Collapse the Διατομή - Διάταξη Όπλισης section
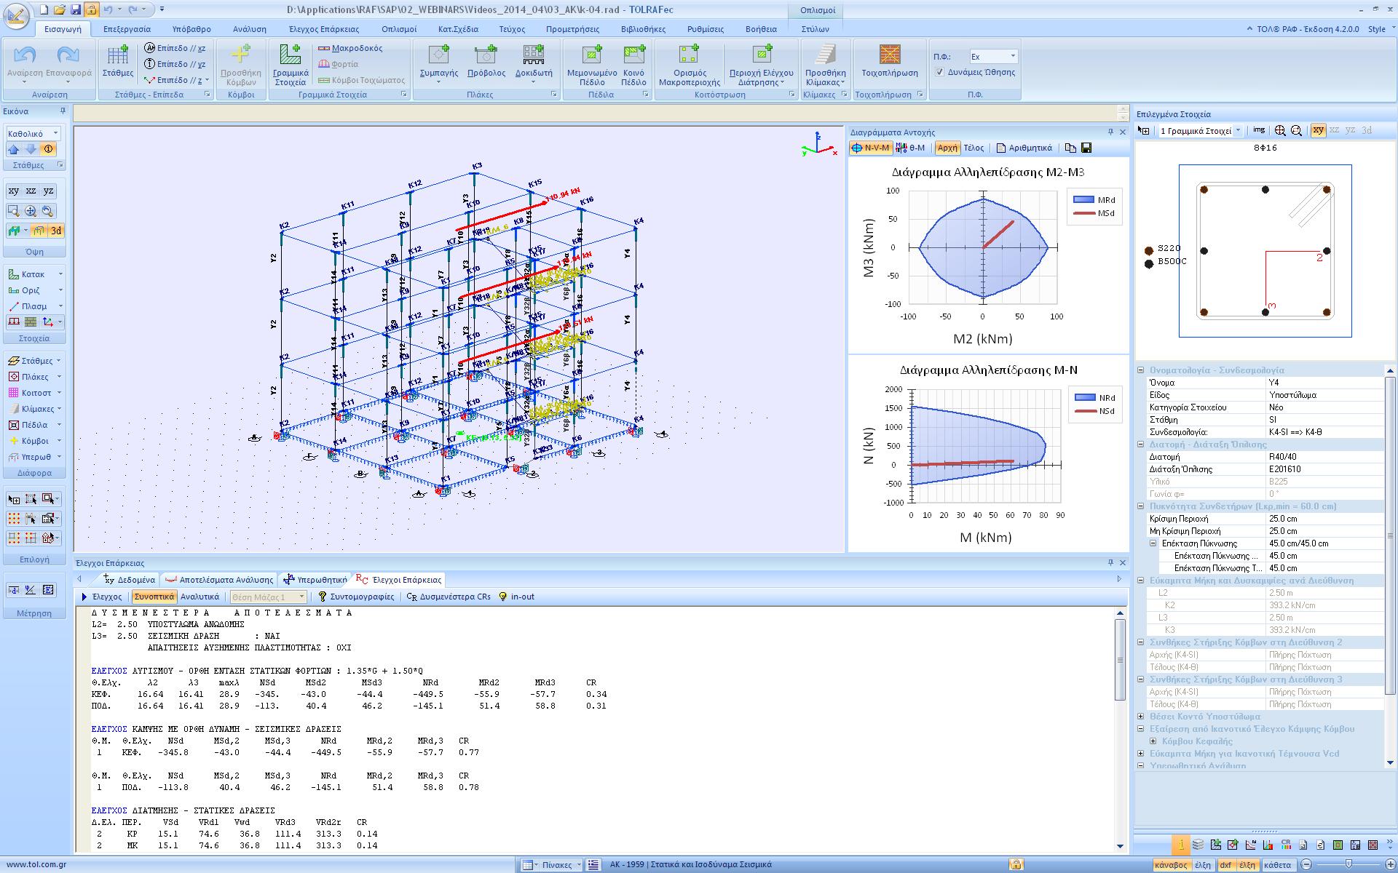The height and width of the screenshot is (873, 1398). (1141, 445)
